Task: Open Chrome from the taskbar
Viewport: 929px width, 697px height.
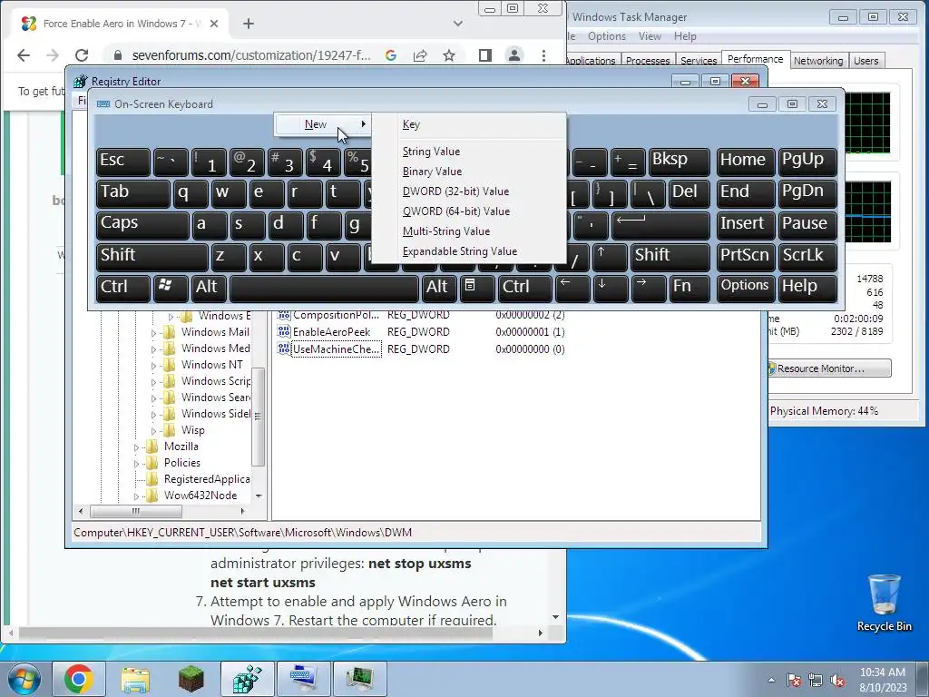Action: [79, 679]
